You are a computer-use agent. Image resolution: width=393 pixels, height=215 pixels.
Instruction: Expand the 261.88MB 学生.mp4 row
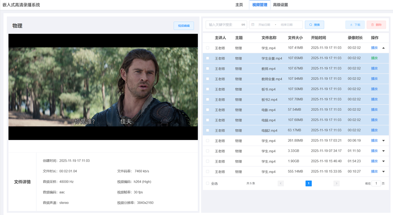(x=384, y=141)
